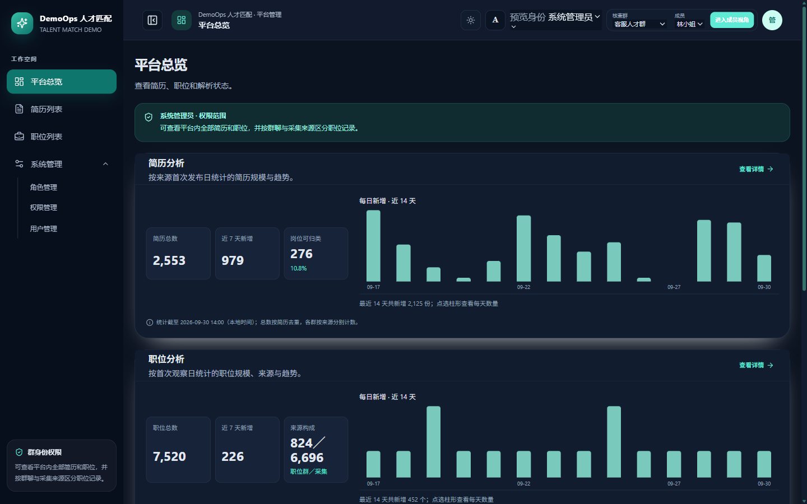Select the 职位总数 7,520 stat card

[178, 450]
